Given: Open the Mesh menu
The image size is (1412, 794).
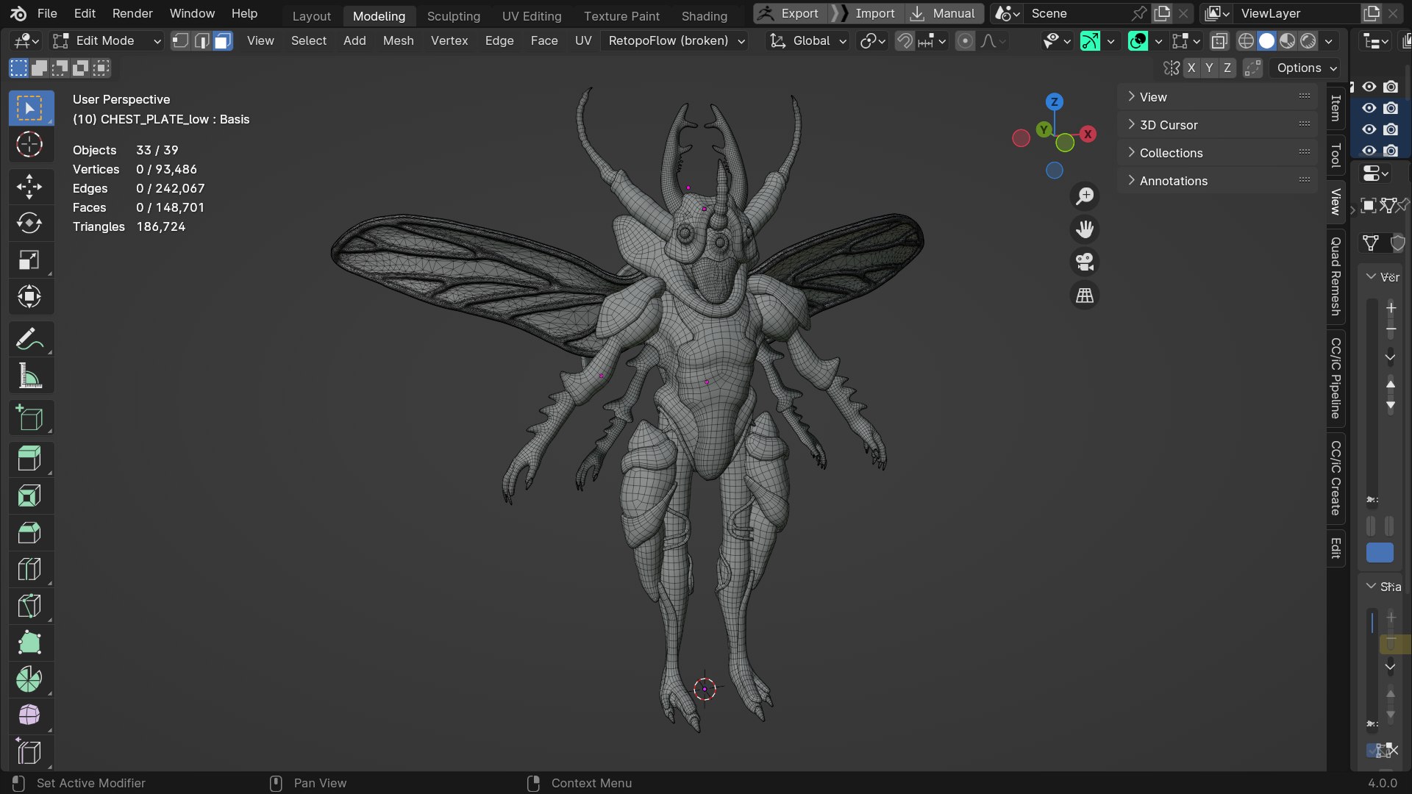Looking at the screenshot, I should 398,41.
